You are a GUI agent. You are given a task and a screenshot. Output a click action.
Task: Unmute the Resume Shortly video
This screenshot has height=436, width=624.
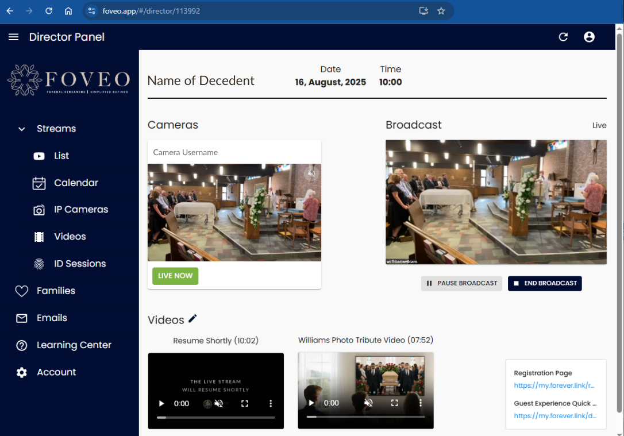(218, 404)
